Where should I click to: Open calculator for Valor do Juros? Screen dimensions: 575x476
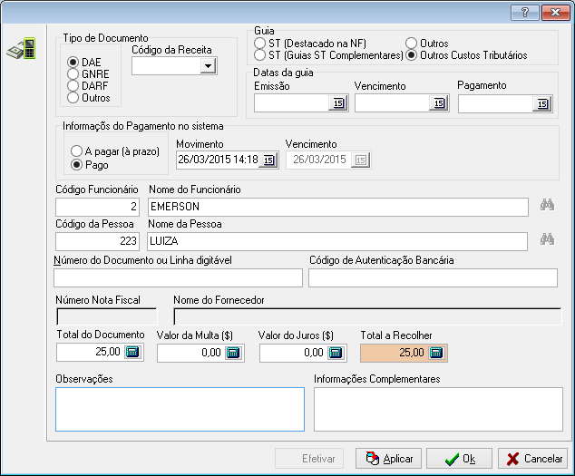coord(336,354)
